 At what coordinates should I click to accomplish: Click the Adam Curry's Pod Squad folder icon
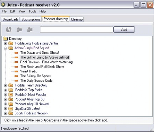tap(11, 48)
